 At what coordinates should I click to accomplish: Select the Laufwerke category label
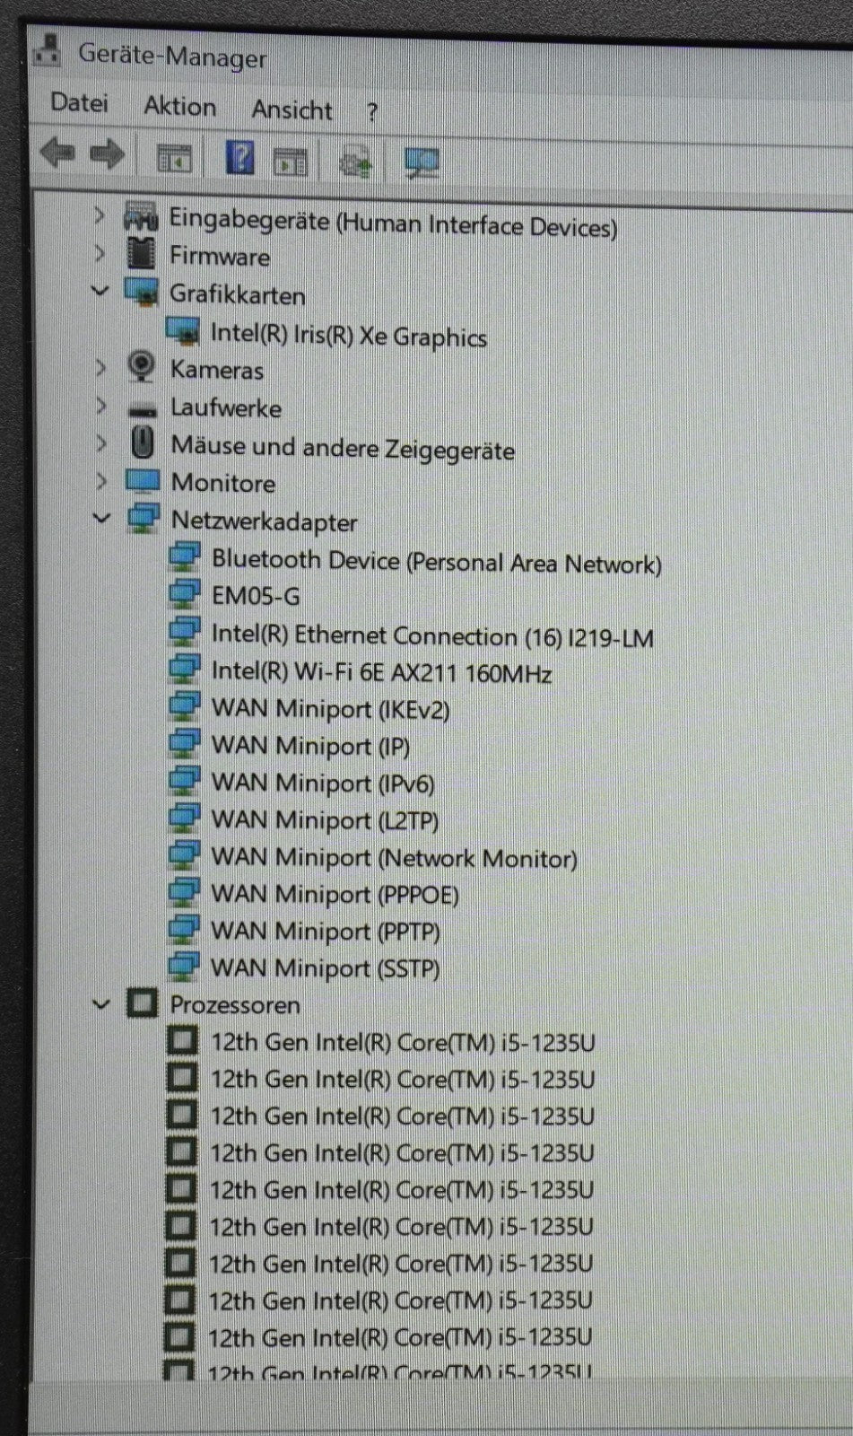pos(226,407)
